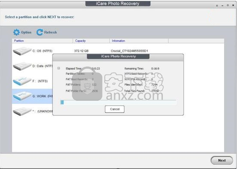
Task: Select the unknown partition drive icon
Action: pos(22,112)
